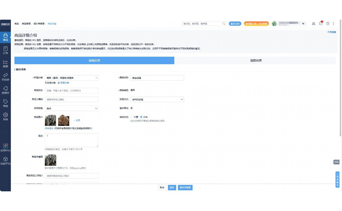Click the 商品详情图 thumbnail image
Viewport: 342px width, 211px height.
(x=50, y=160)
